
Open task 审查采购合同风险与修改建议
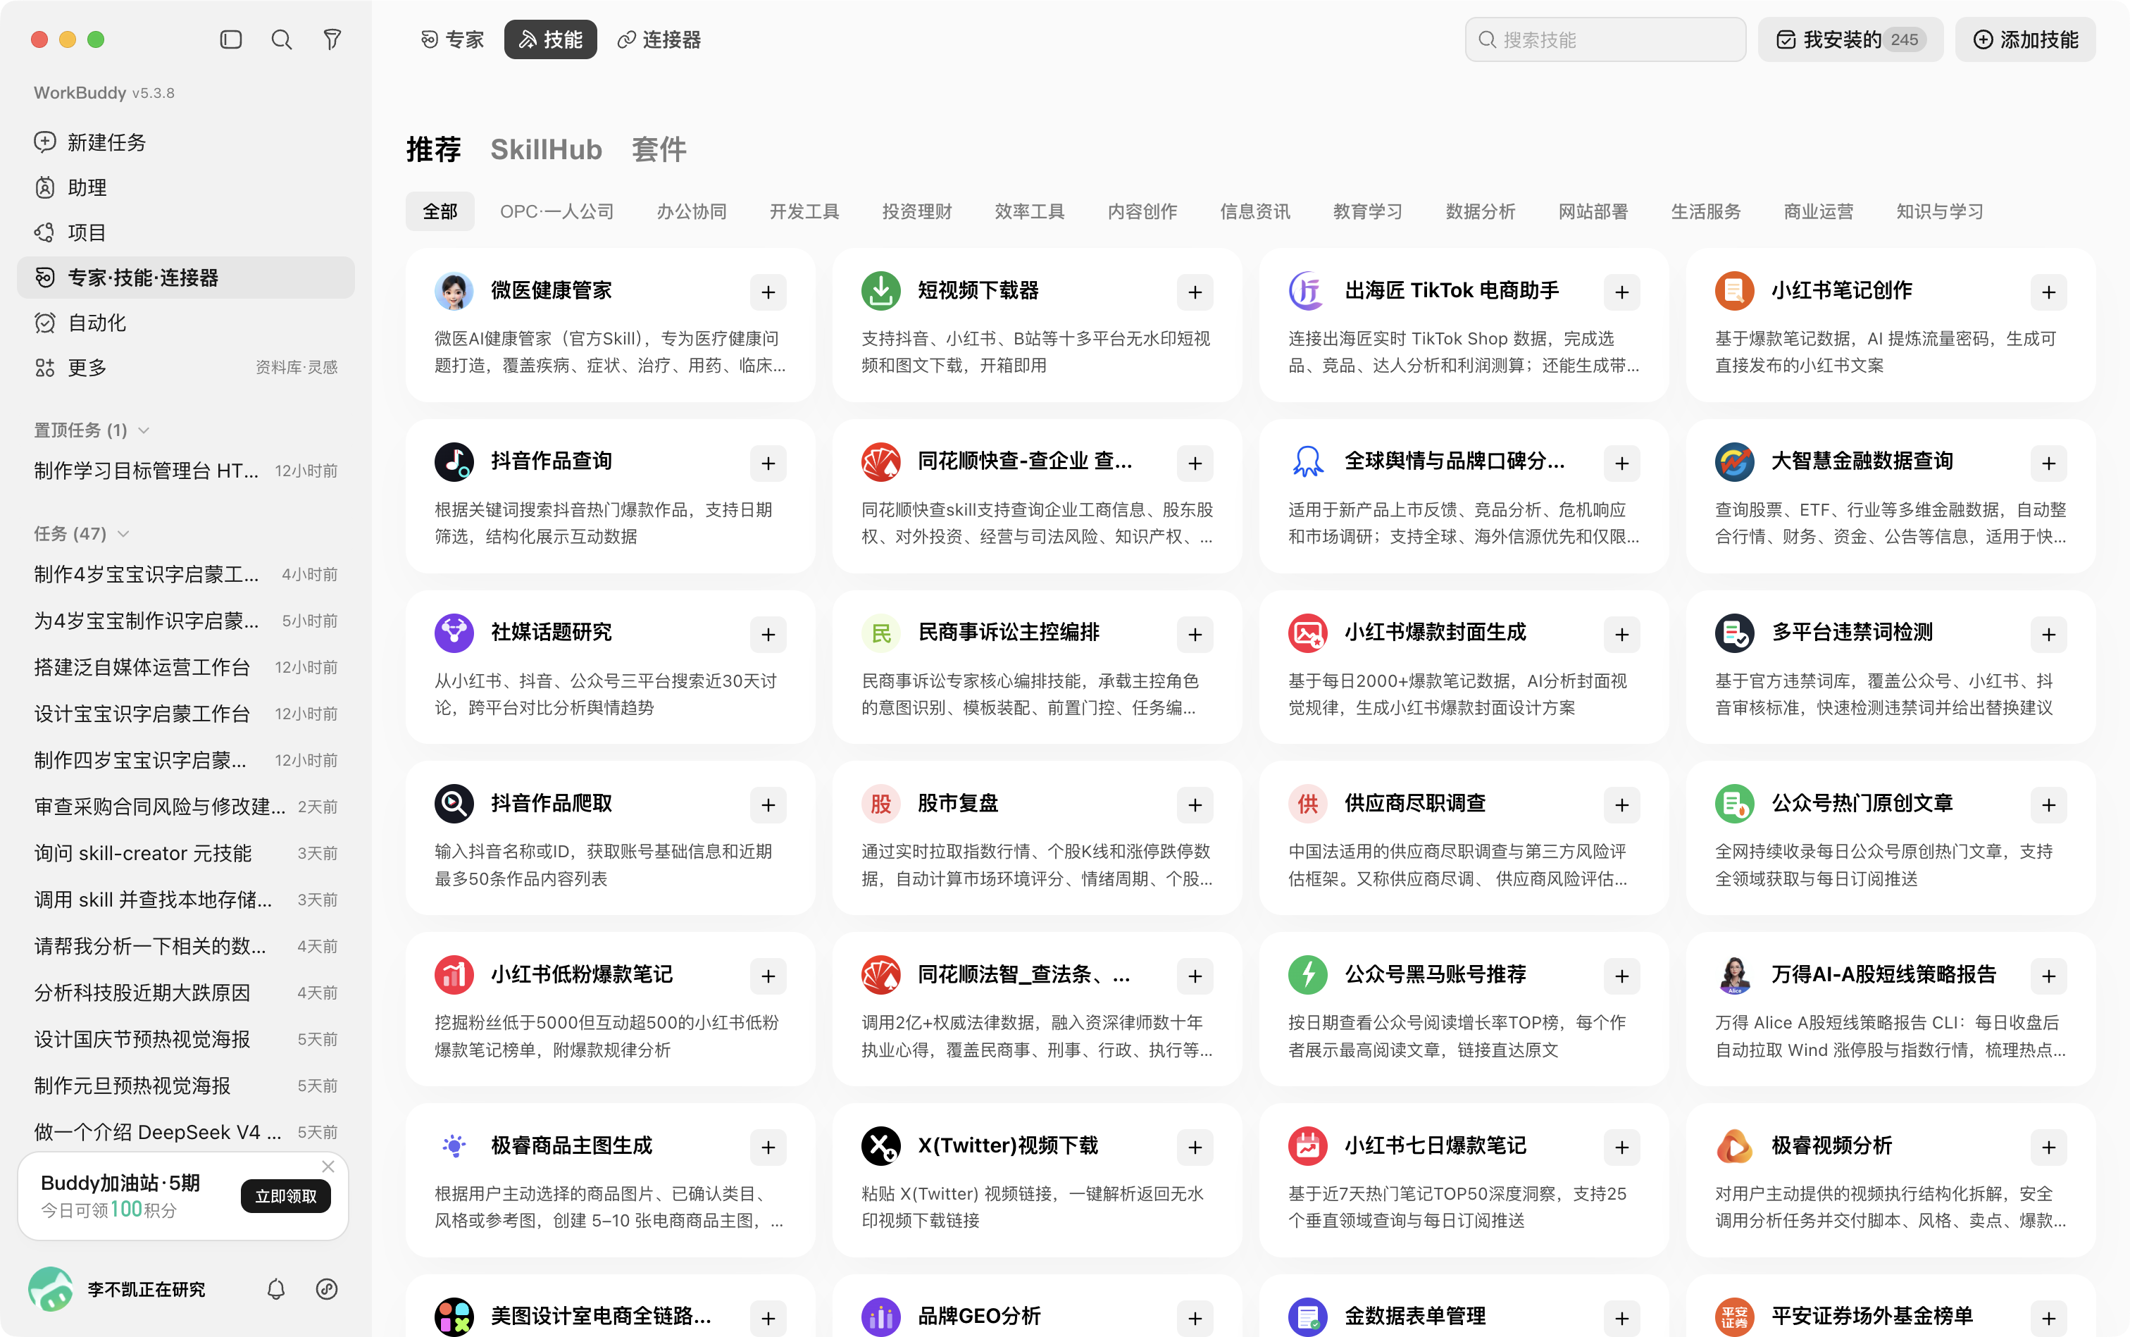[186, 807]
